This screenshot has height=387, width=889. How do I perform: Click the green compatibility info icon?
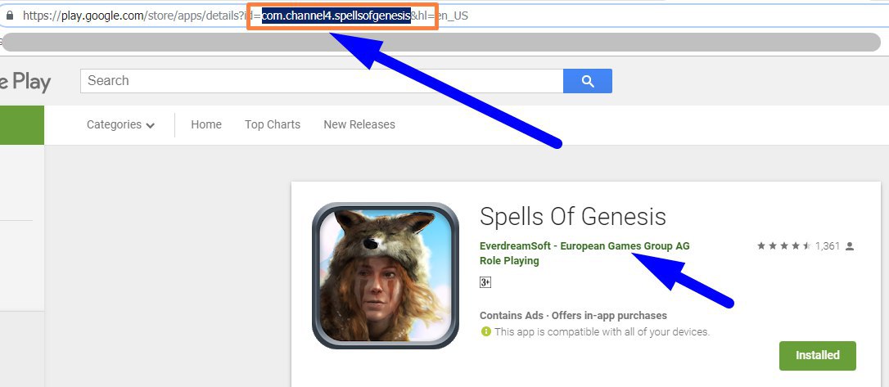(485, 331)
